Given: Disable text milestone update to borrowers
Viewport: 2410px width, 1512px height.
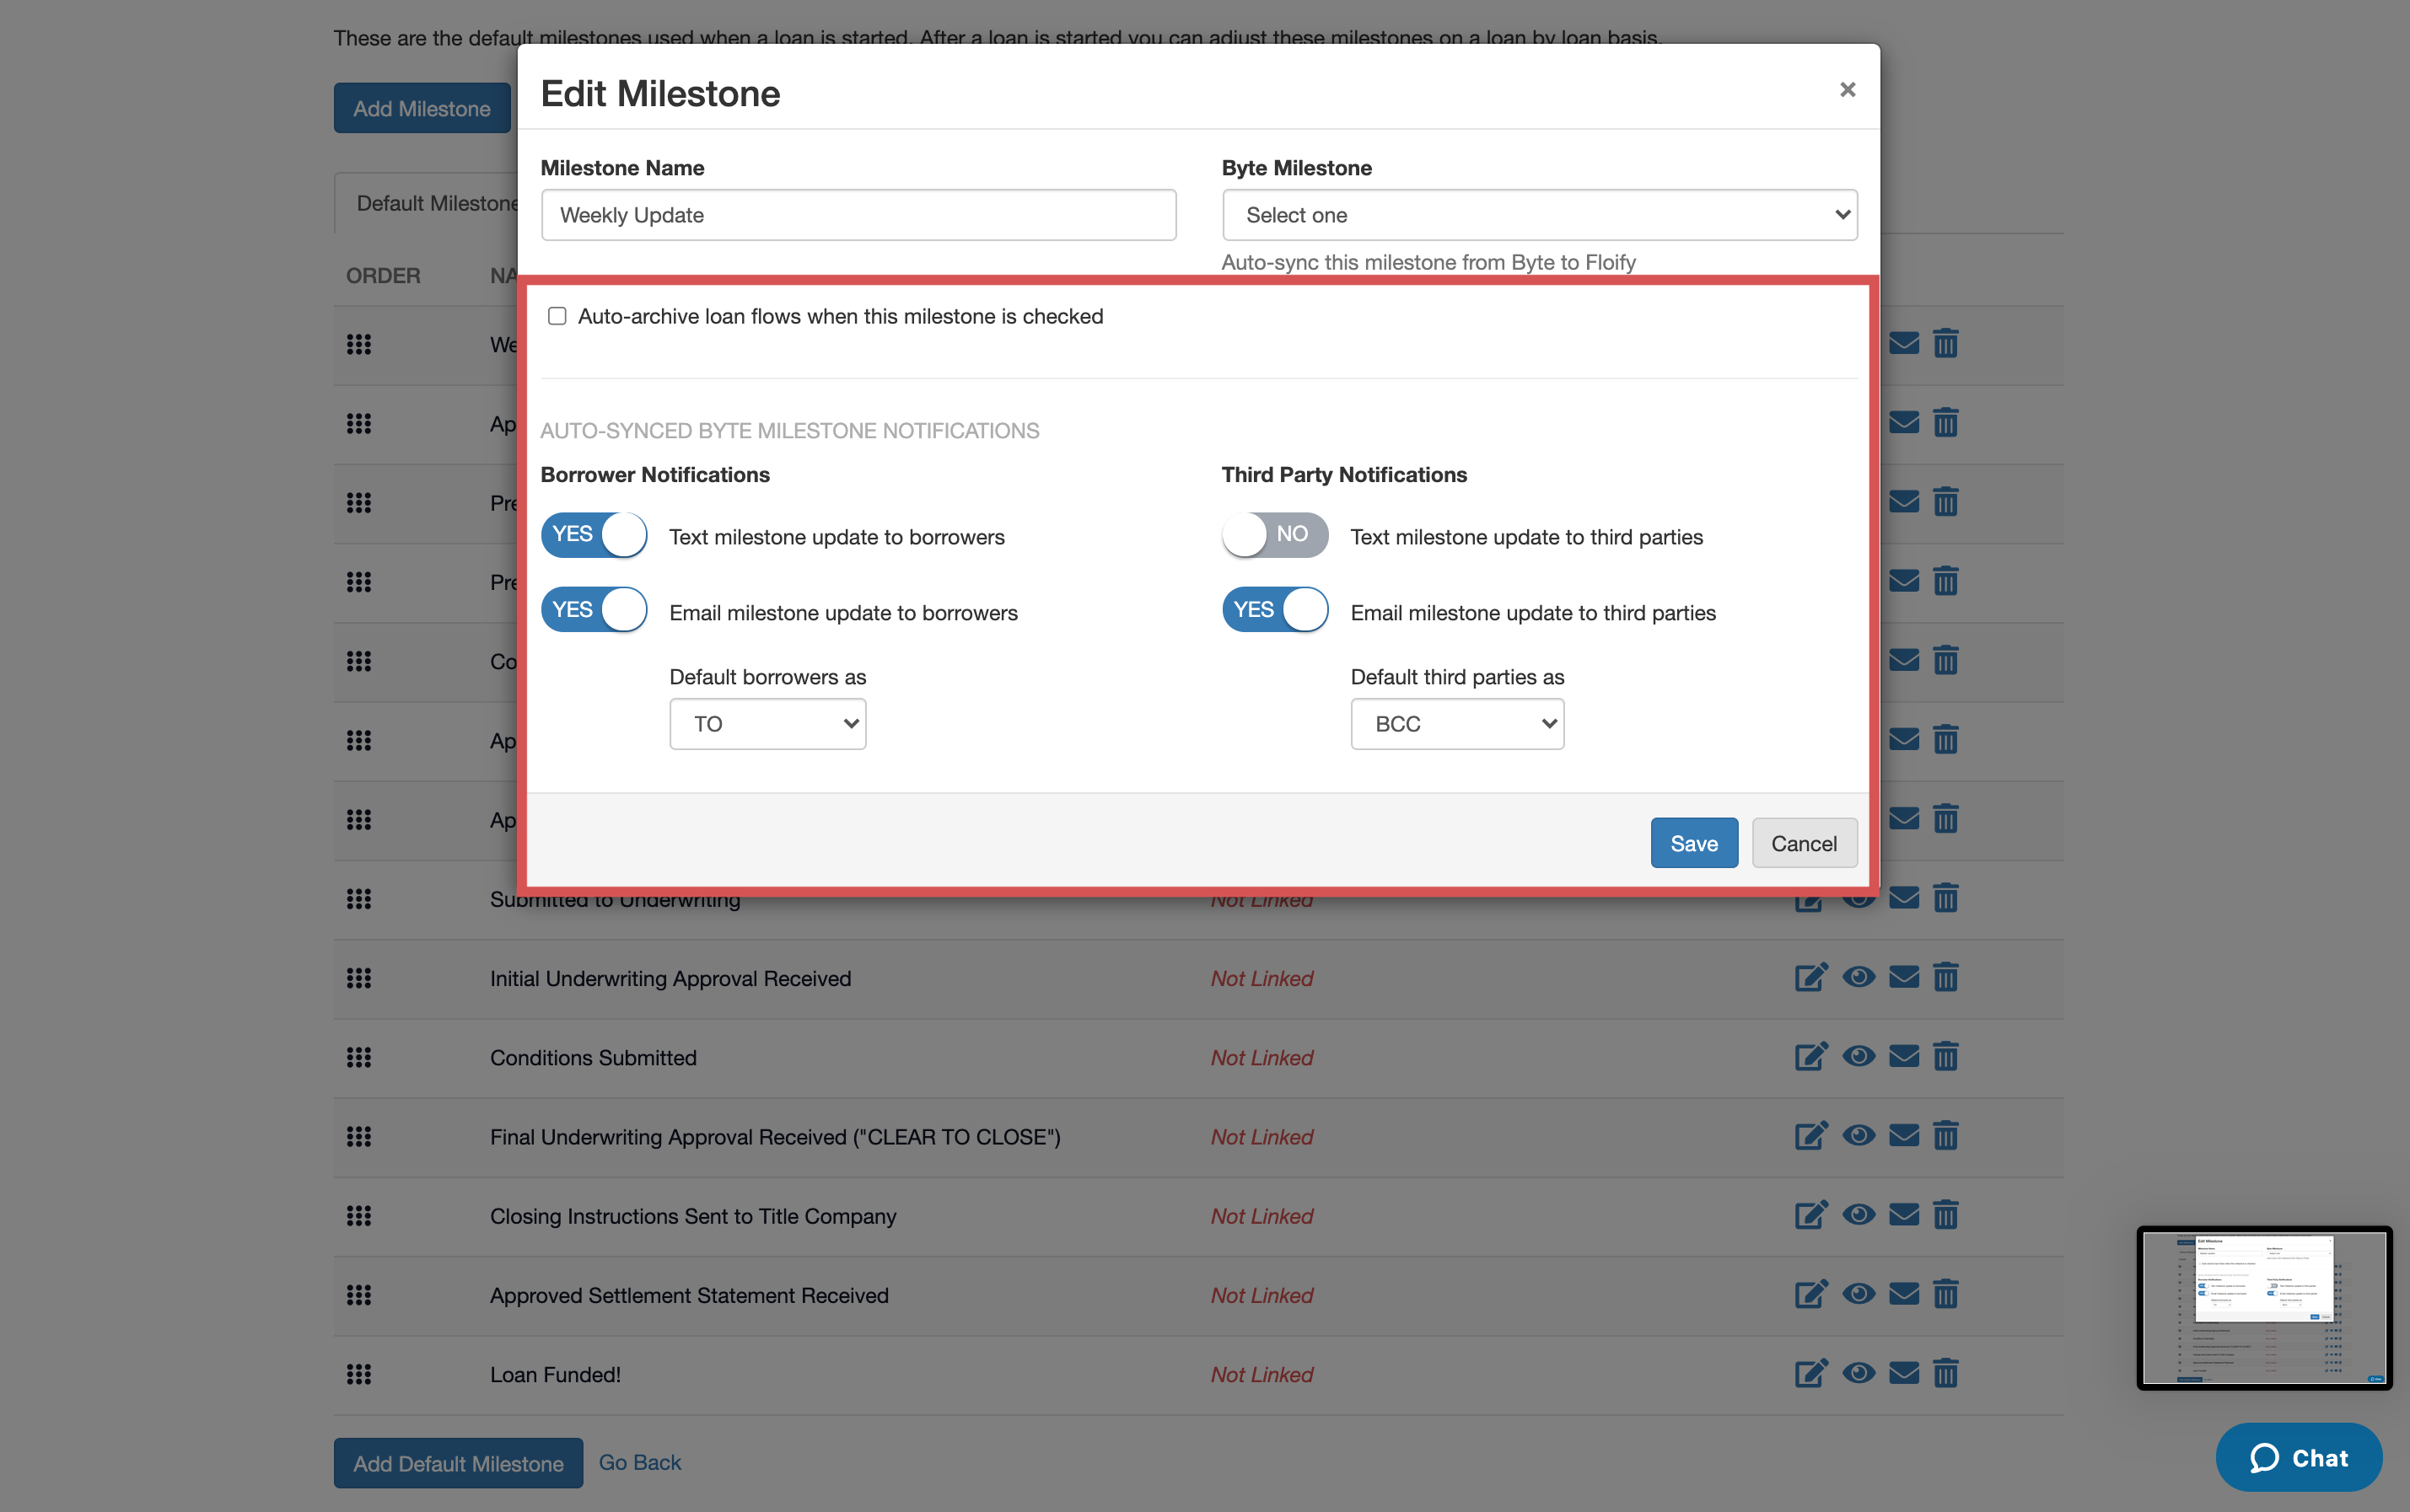Looking at the screenshot, I should tap(594, 535).
